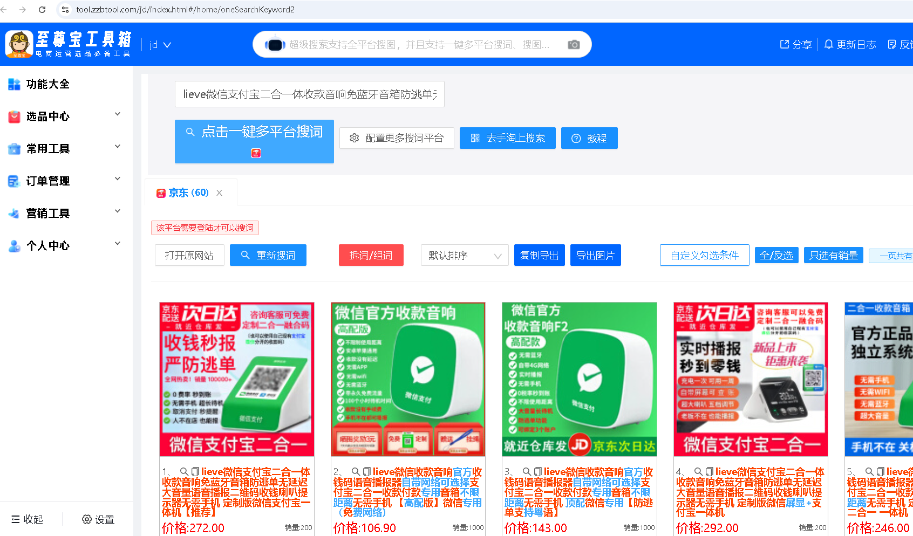Screen dimensions: 913x536
Task: Open the 默认排序 sort dropdown
Action: tap(465, 255)
